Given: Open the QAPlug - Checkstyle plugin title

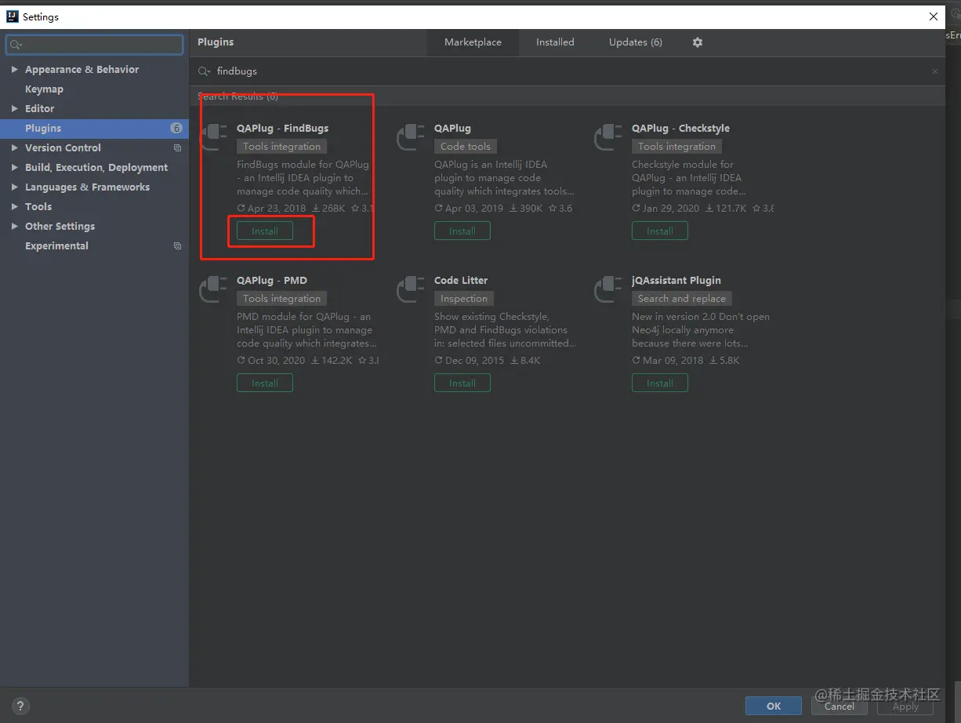Looking at the screenshot, I should point(680,129).
